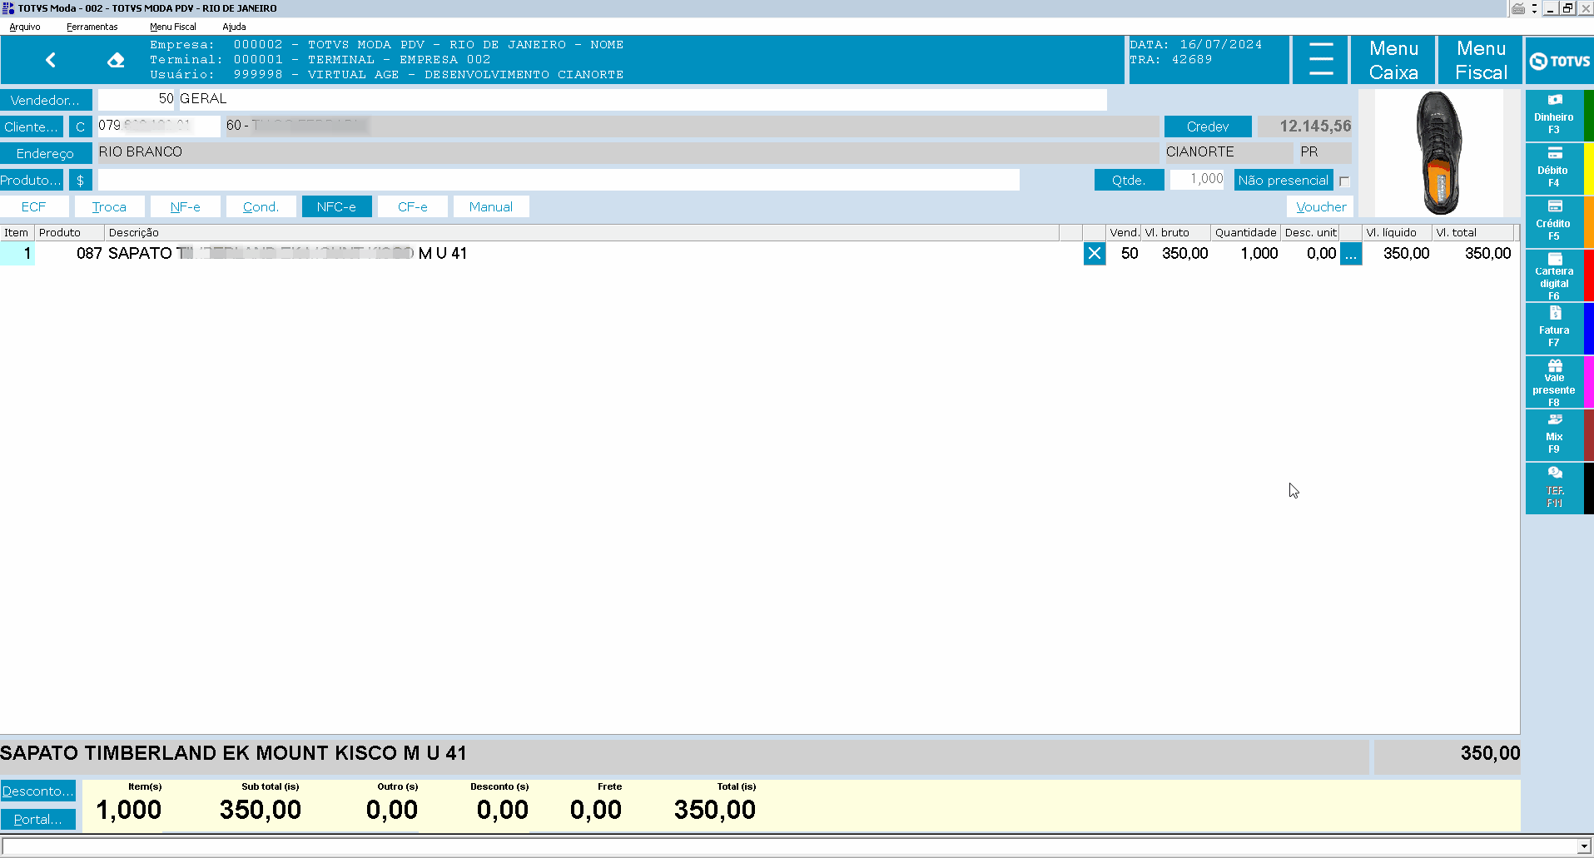Open Menu Fiscal in the menu bar
The width and height of the screenshot is (1594, 858).
pyautogui.click(x=173, y=27)
